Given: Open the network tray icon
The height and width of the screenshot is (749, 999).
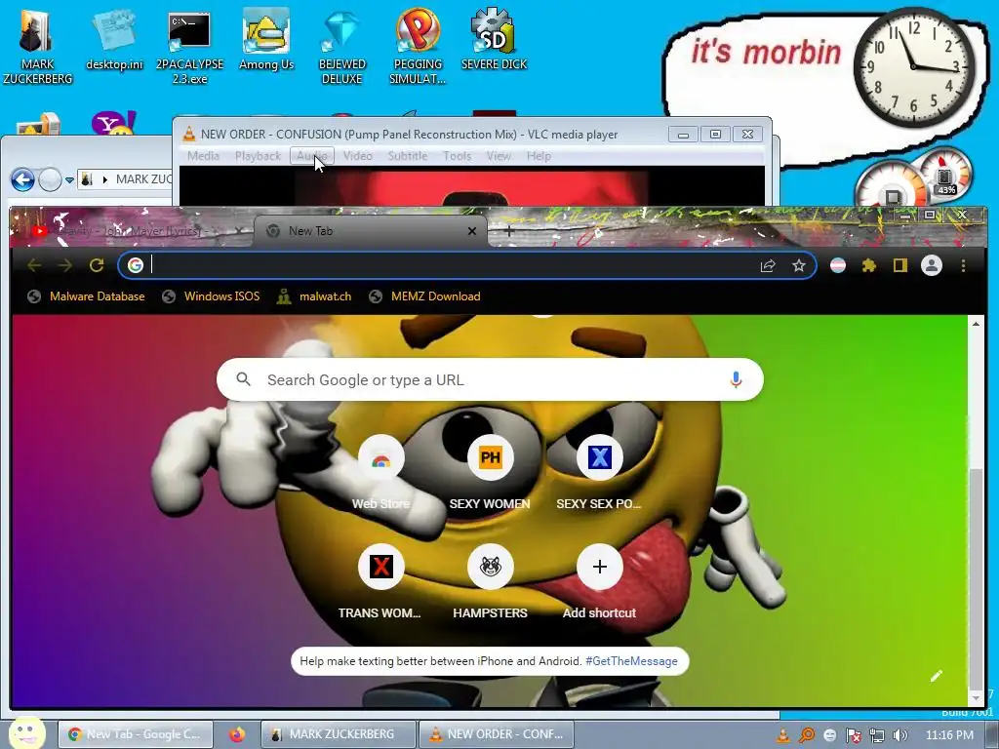Looking at the screenshot, I should (877, 735).
